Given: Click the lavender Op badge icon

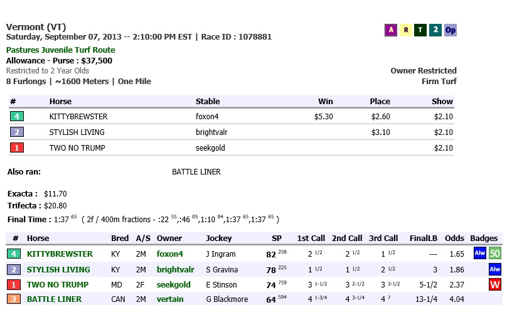Looking at the screenshot, I should pyautogui.click(x=451, y=30).
